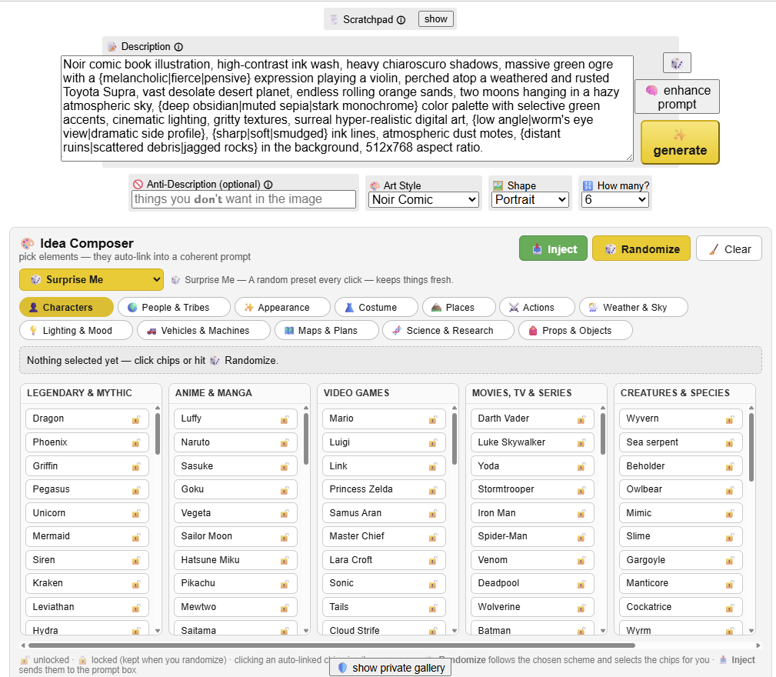Screen dimensions: 776x677
Task: Switch to the Props & Objects tab
Action: [575, 331]
